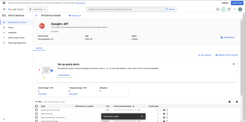The image size is (246, 122).
Task: Click the Search button
Action: point(170,9)
